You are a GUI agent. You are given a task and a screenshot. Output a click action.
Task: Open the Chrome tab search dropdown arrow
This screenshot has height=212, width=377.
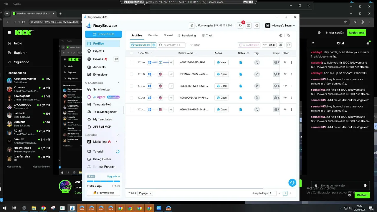point(7,14)
